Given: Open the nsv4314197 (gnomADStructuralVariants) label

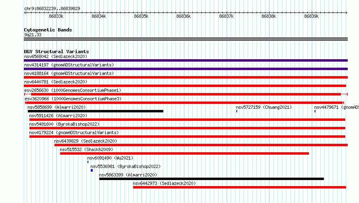Looking at the screenshot, I should pyautogui.click(x=69, y=65).
